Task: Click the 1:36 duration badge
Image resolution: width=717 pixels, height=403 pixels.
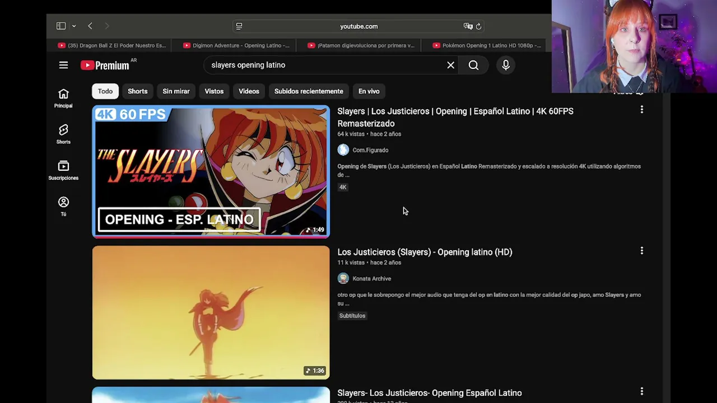Action: click(315, 371)
